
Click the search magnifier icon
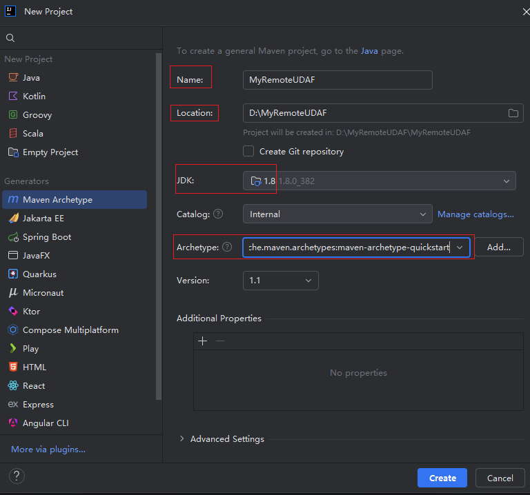(10, 38)
